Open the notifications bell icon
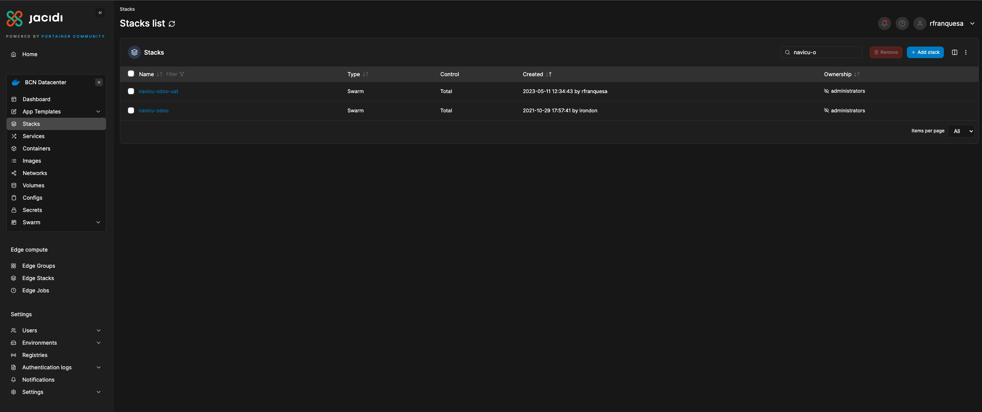Screen dimensions: 982x412 884,23
